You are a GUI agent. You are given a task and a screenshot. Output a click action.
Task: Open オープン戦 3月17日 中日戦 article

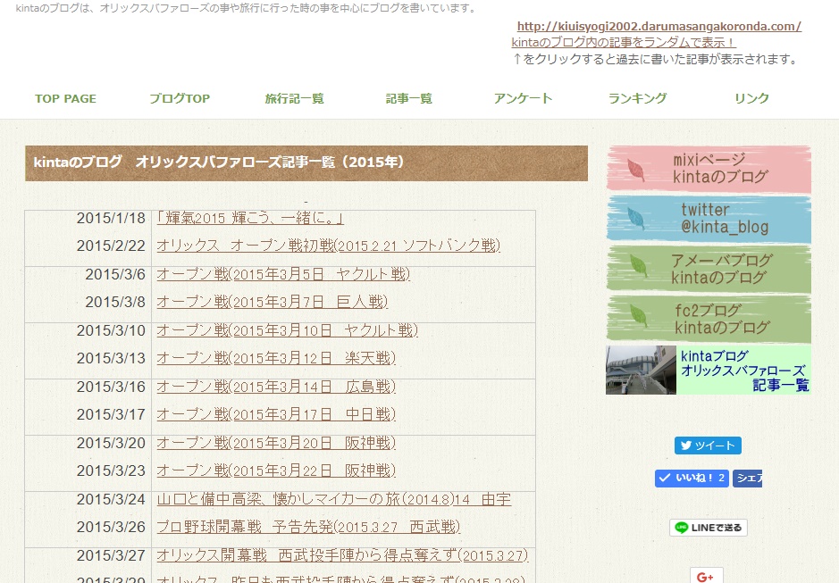click(276, 414)
